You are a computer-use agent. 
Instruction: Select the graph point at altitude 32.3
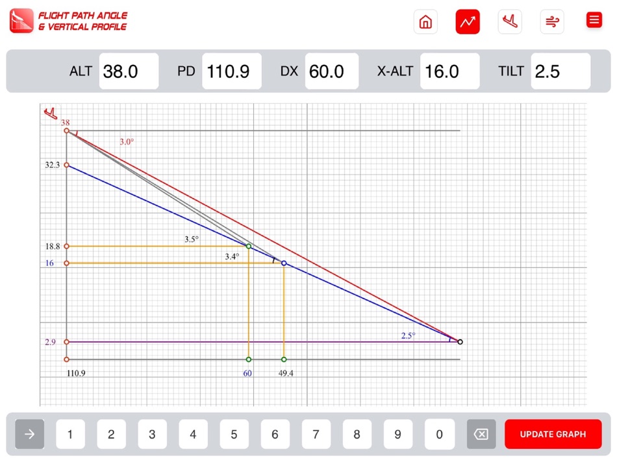[66, 165]
